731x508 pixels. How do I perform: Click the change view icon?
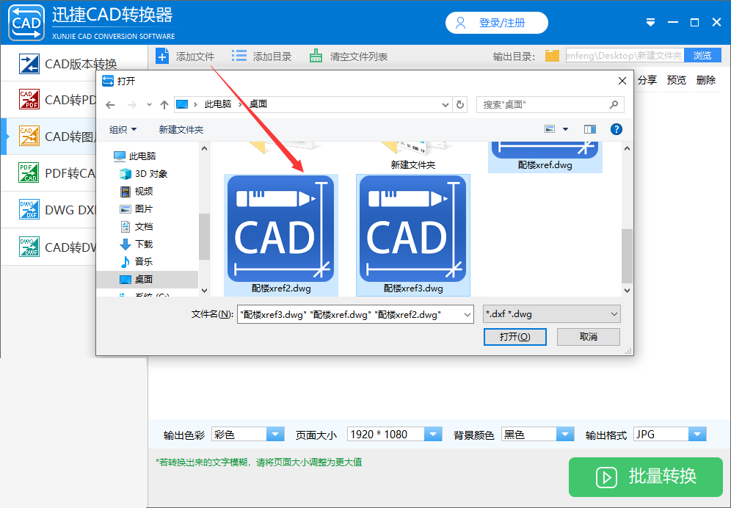(x=550, y=129)
